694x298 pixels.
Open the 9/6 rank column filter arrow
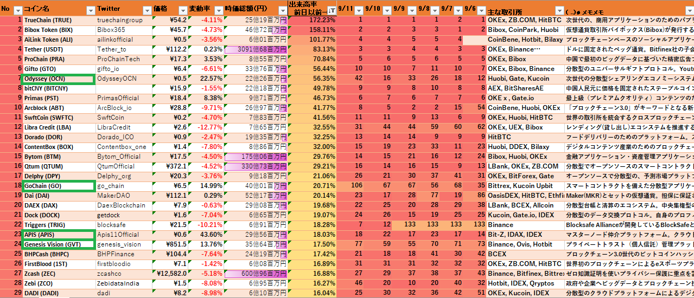click(481, 11)
